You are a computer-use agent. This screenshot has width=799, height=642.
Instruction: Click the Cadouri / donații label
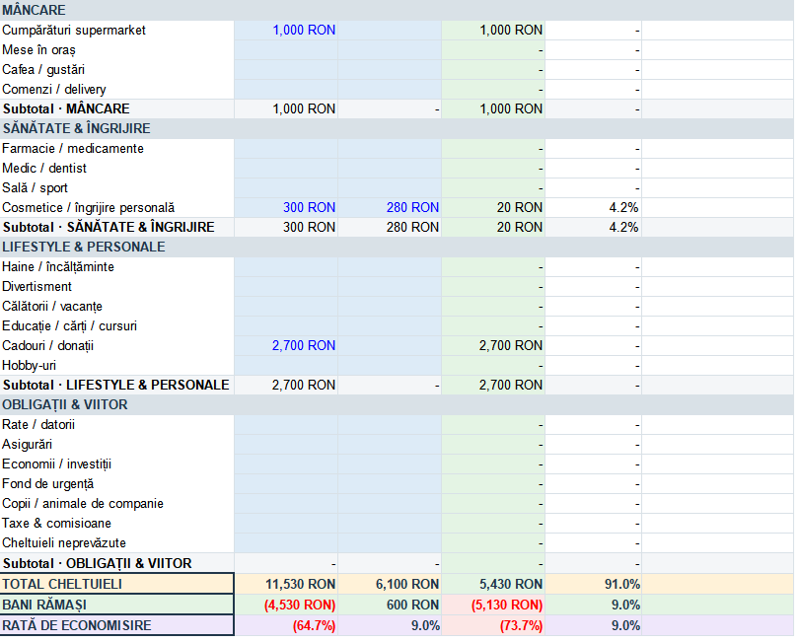[x=48, y=346]
